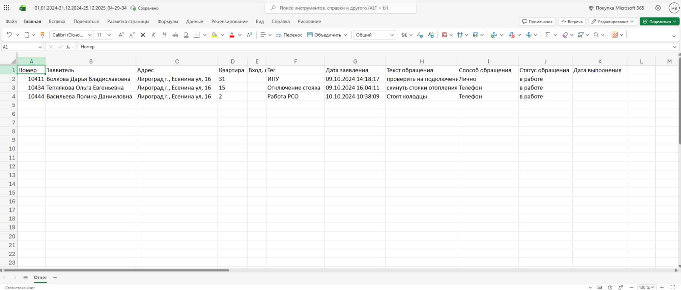Click the Undo arrow icon
The width and height of the screenshot is (681, 290).
9,35
